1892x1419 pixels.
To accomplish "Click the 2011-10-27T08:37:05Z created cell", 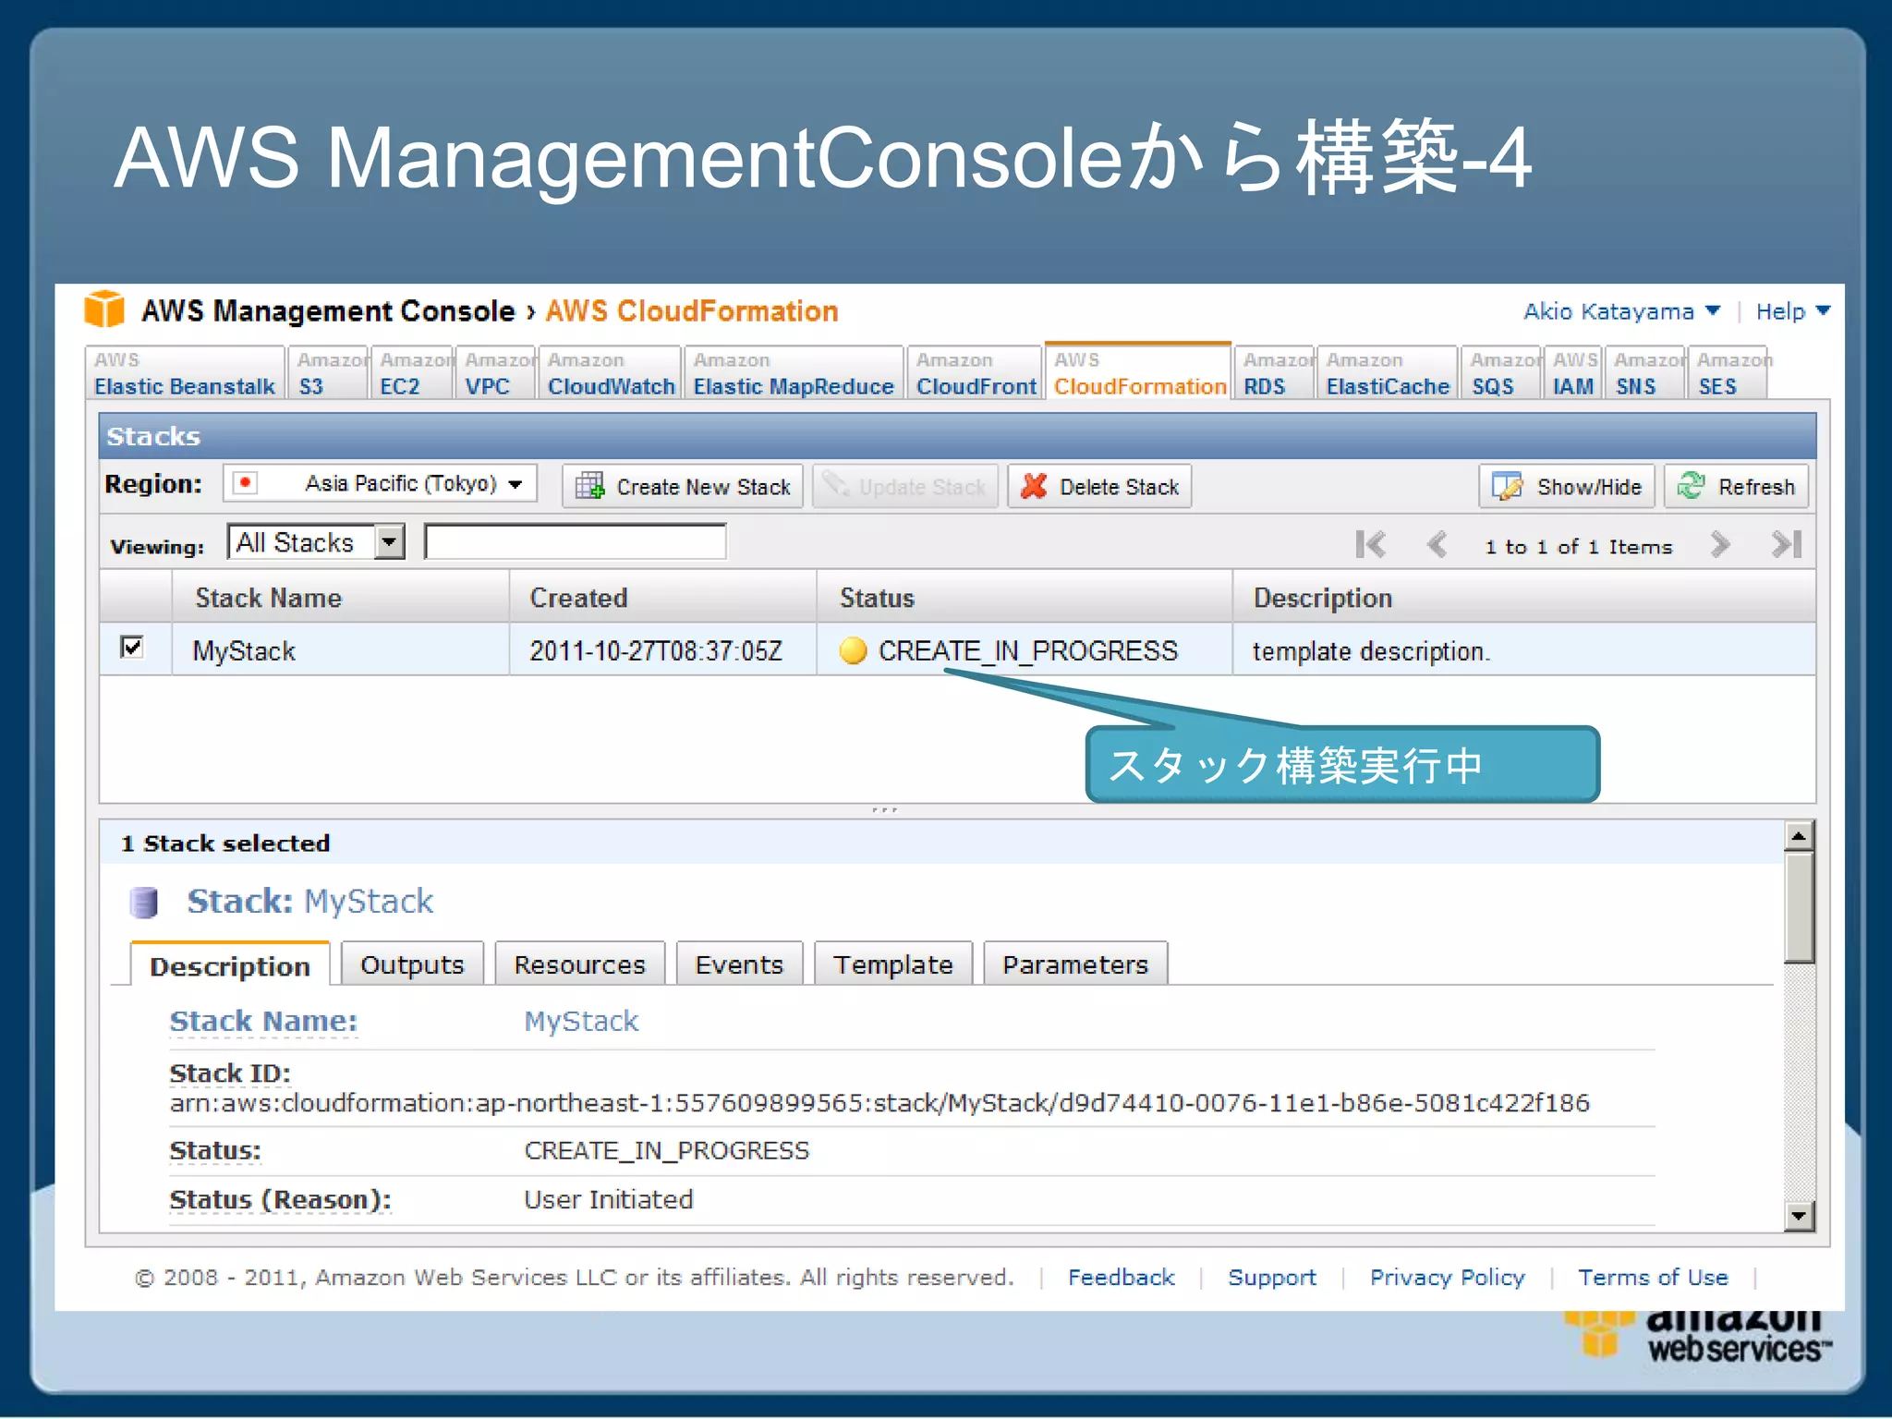I will coord(662,650).
